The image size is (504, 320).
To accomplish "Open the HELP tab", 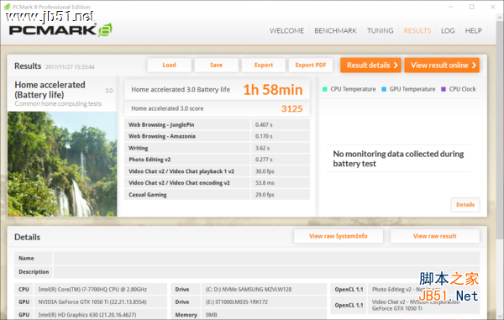I will [473, 30].
